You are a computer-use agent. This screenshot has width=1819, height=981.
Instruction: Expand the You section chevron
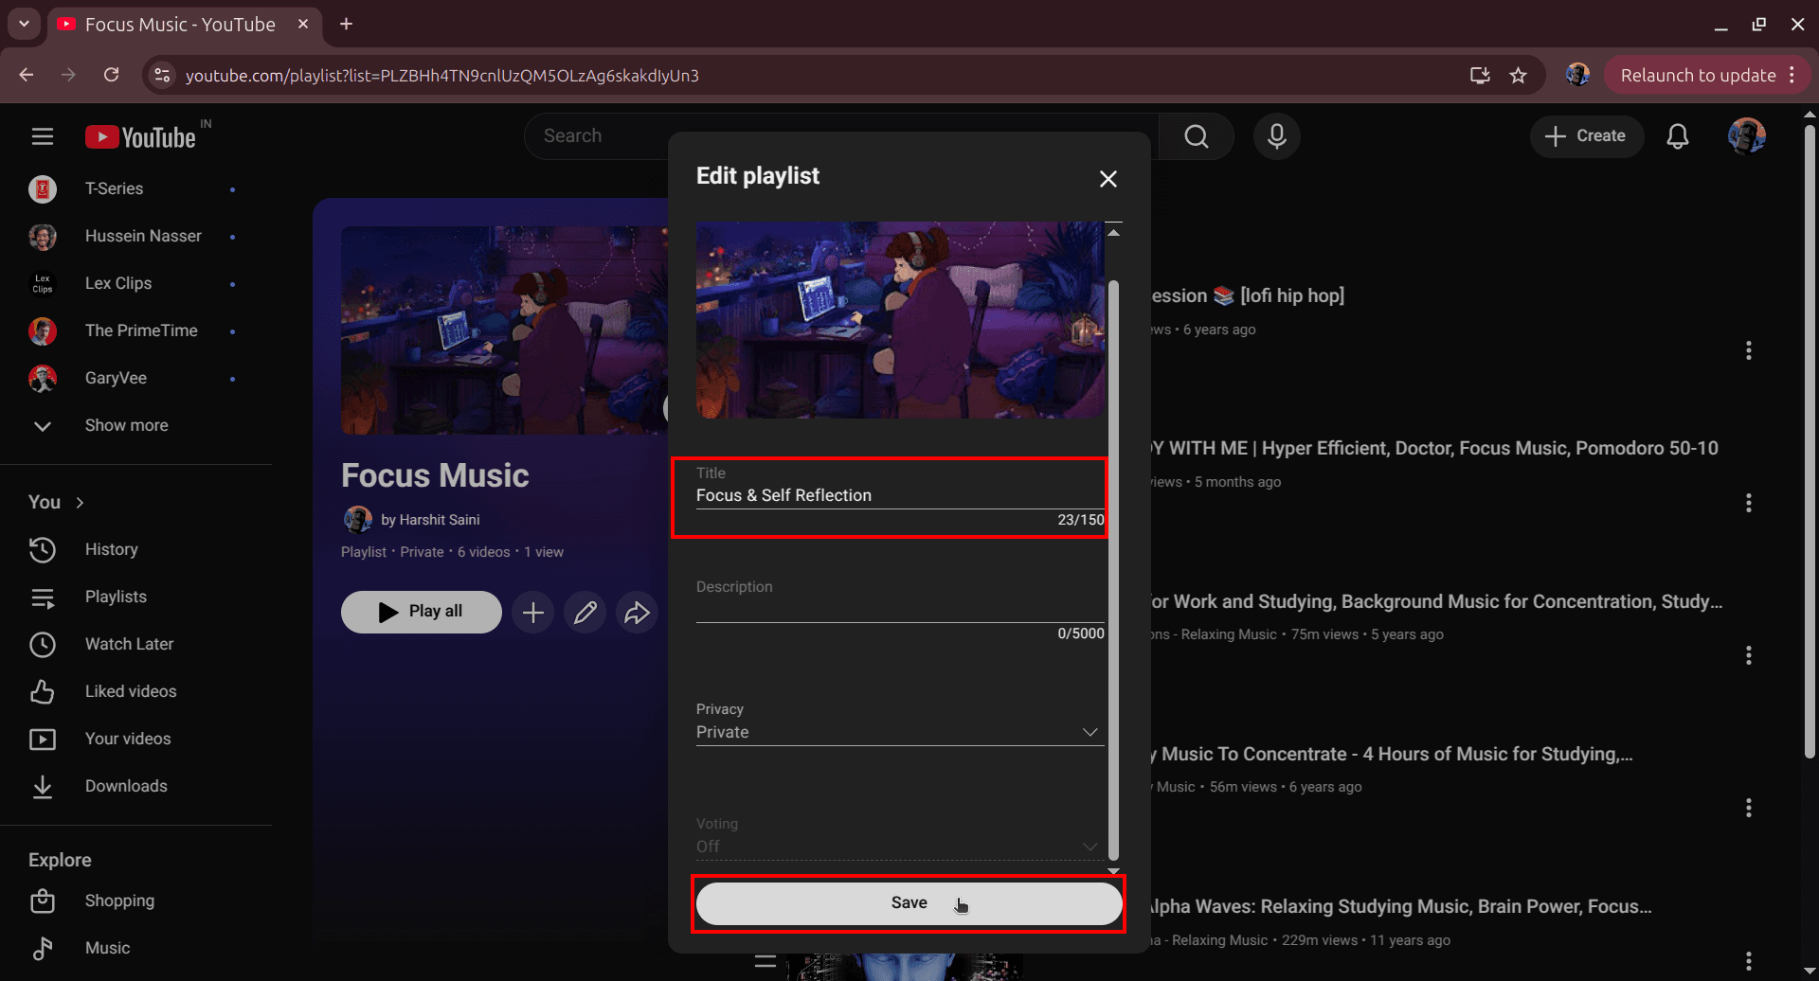(x=80, y=503)
